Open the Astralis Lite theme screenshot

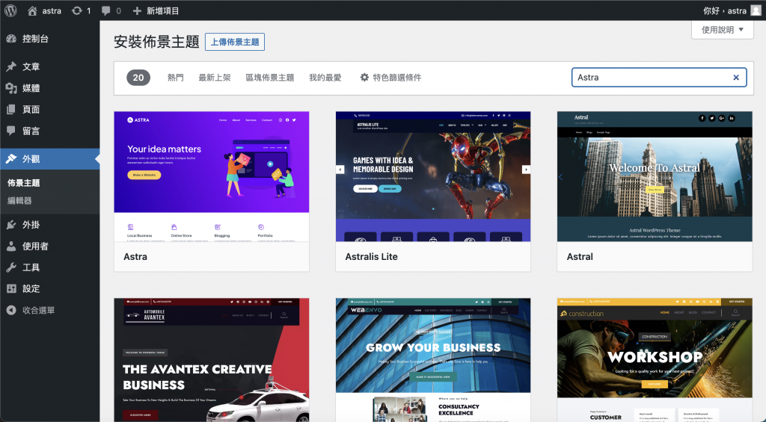point(433,176)
